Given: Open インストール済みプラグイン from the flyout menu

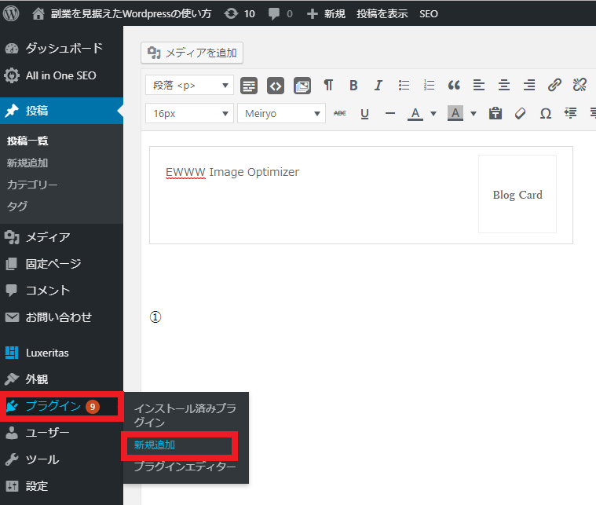Looking at the screenshot, I should pos(185,415).
